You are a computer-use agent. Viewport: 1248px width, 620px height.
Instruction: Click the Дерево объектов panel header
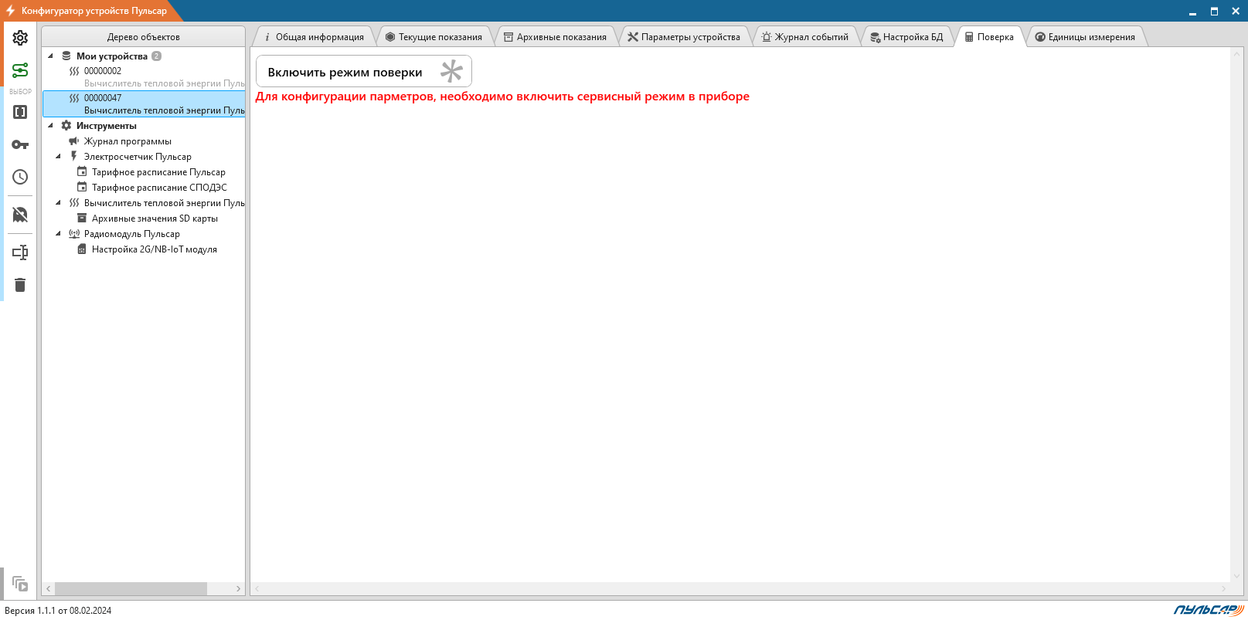(144, 36)
